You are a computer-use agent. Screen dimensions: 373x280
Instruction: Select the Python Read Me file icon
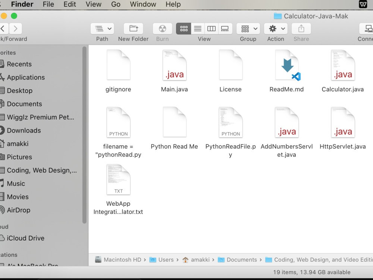point(174,122)
